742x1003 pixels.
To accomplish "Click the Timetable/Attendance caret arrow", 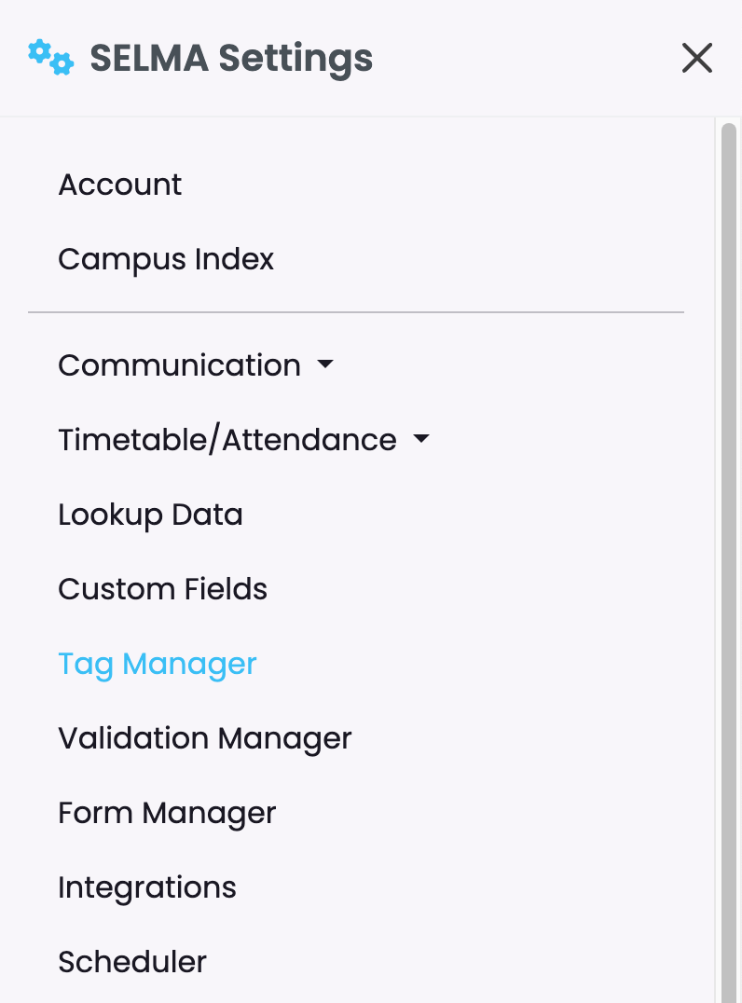I will point(421,439).
